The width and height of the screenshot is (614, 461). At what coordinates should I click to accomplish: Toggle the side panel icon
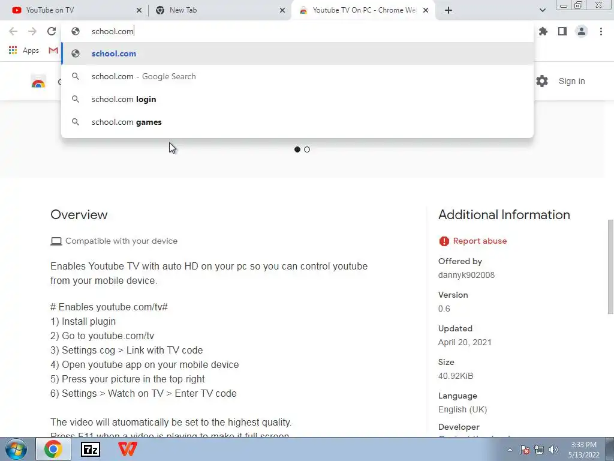(562, 31)
